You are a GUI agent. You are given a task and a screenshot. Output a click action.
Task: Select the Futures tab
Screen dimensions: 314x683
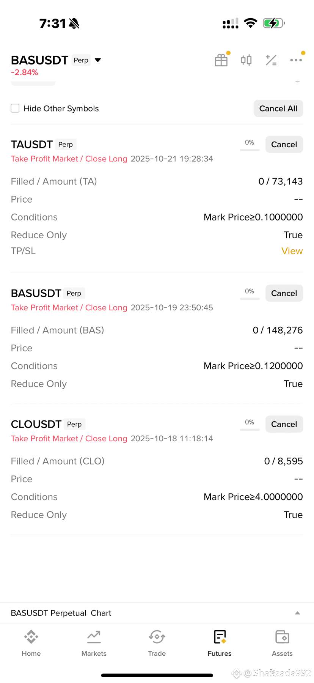point(220,643)
